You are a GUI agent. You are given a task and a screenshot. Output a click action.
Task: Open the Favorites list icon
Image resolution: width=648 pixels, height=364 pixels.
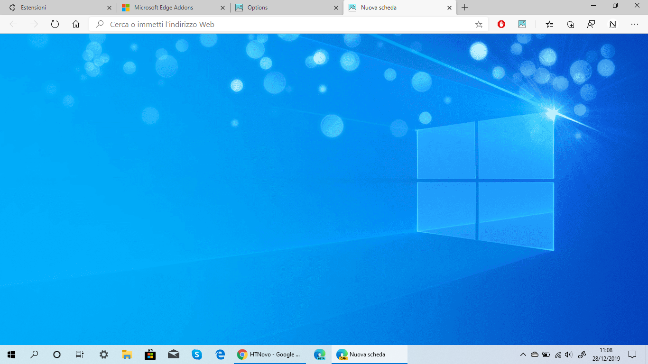(549, 24)
